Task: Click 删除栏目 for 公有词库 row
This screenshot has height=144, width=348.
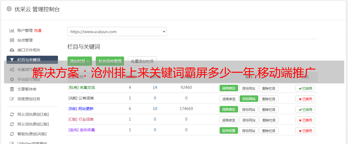Action: [x=269, y=99]
